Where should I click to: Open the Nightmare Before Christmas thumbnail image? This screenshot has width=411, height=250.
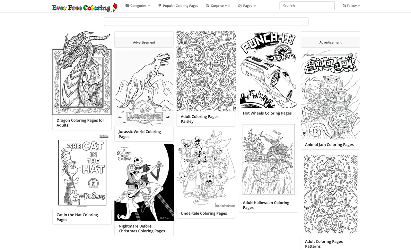[x=144, y=182]
